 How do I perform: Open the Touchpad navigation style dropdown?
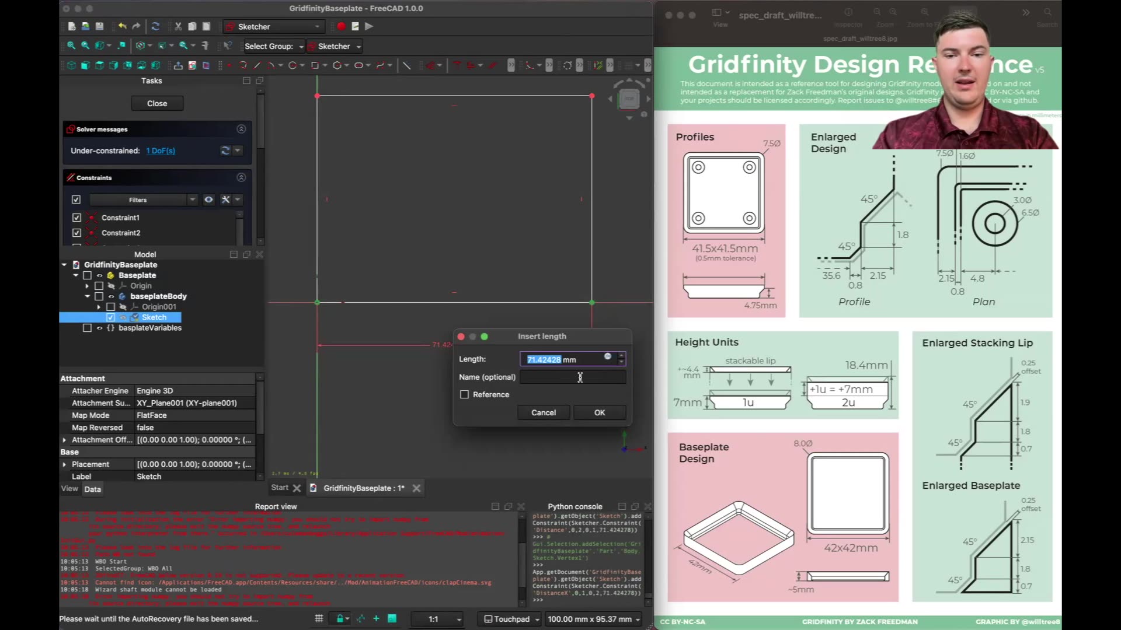point(509,618)
